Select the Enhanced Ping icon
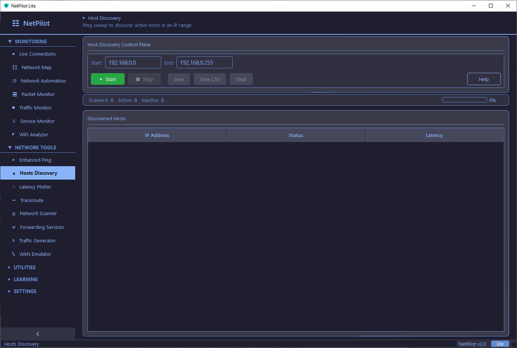This screenshot has width=517, height=348. point(13,160)
